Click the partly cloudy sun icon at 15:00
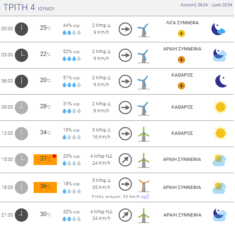Viewport: 235px width, 225px height. pos(219,160)
